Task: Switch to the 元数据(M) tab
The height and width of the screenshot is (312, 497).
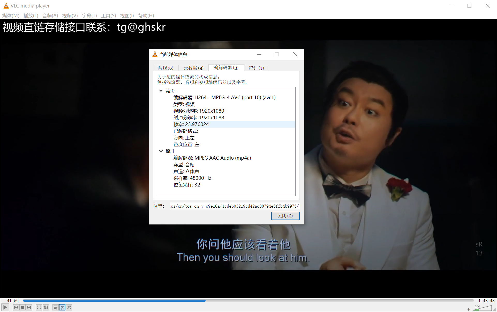Action: 193,68
